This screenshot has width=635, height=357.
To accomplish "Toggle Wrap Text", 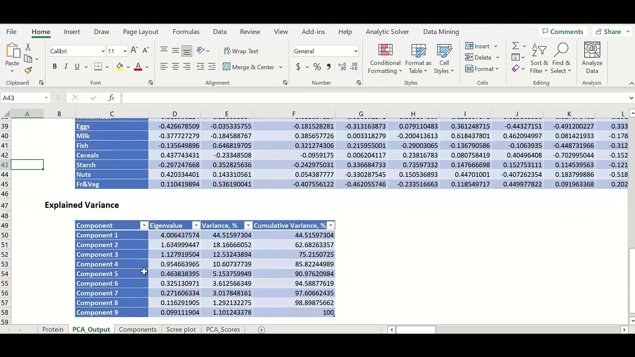I will (x=241, y=51).
